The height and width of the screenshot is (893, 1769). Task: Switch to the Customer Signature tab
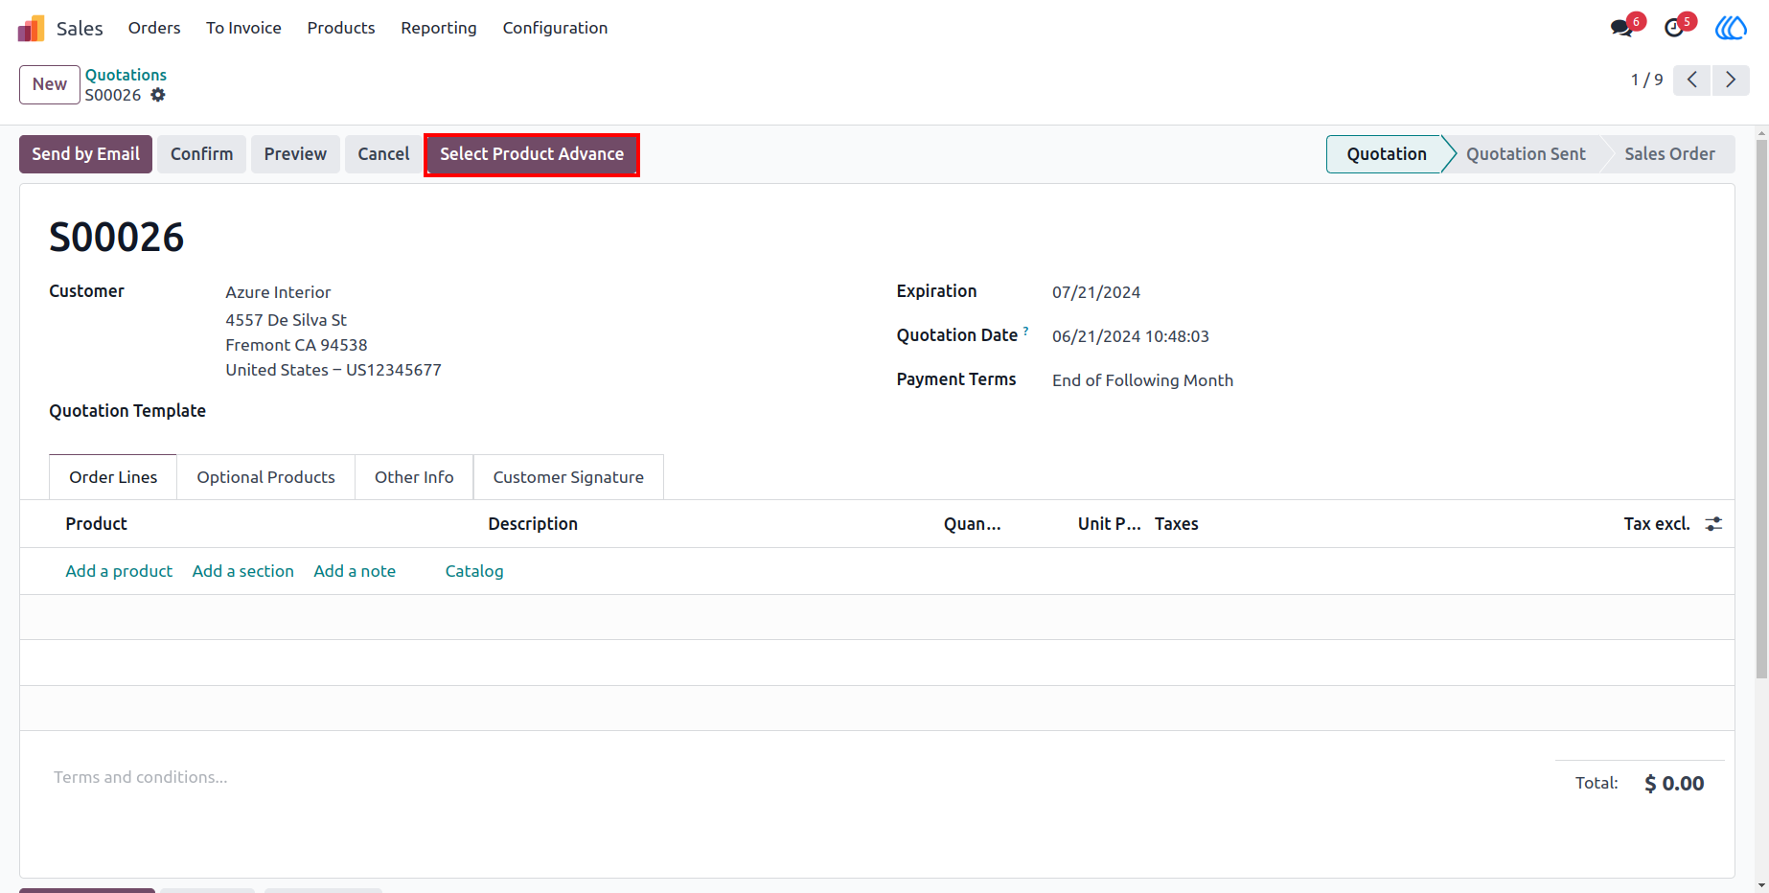point(568,477)
